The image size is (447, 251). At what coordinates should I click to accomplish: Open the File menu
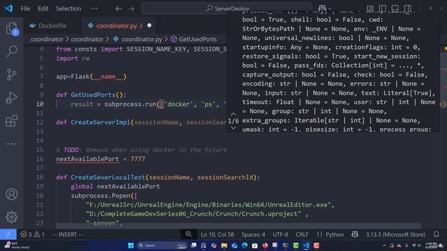25,8
